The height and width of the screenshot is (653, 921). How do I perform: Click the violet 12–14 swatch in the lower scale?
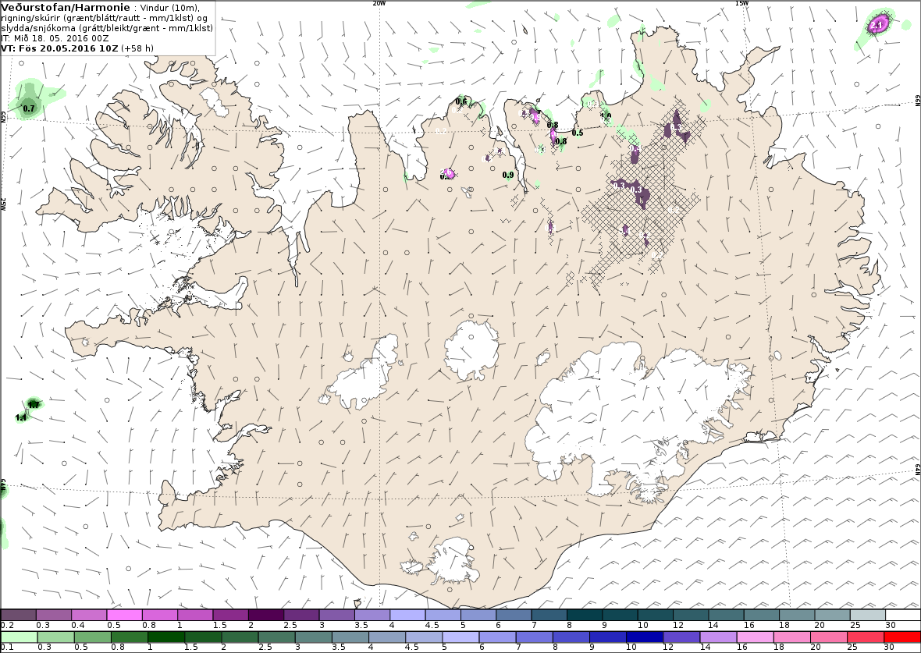tap(682, 637)
